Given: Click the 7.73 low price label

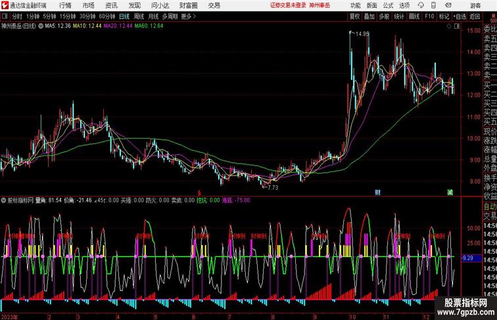Looking at the screenshot, I should [273, 187].
